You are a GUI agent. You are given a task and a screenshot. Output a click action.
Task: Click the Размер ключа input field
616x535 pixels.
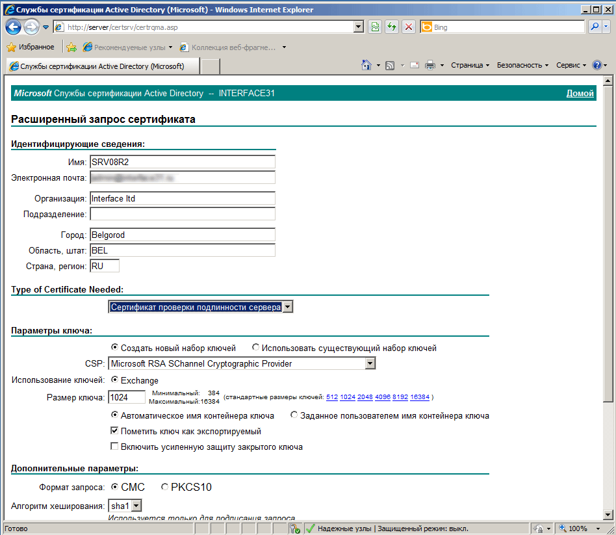pos(127,397)
